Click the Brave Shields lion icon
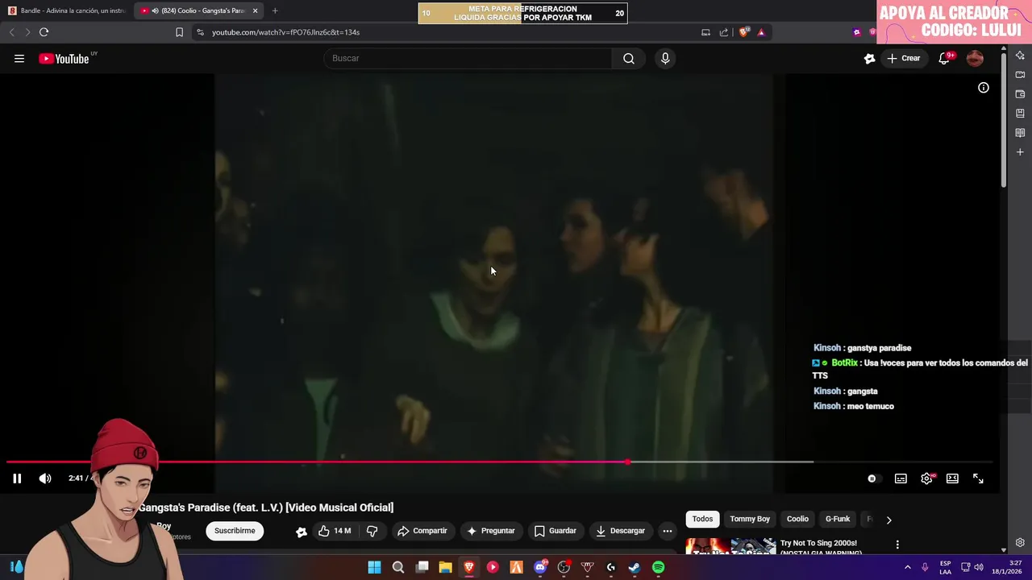The height and width of the screenshot is (580, 1032). 744,32
